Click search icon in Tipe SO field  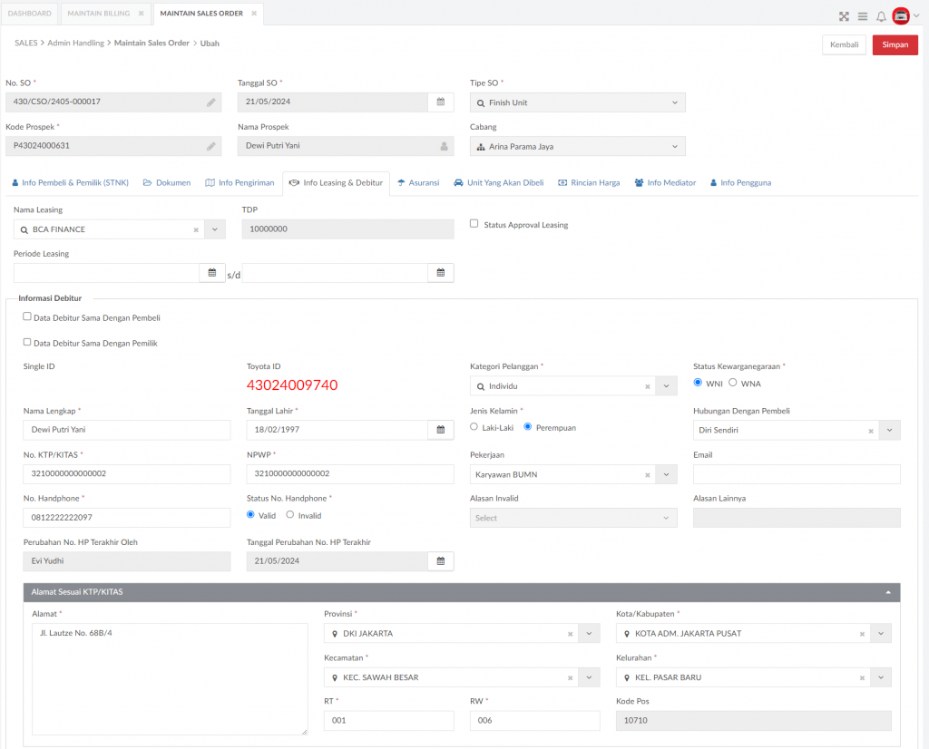pyautogui.click(x=481, y=103)
